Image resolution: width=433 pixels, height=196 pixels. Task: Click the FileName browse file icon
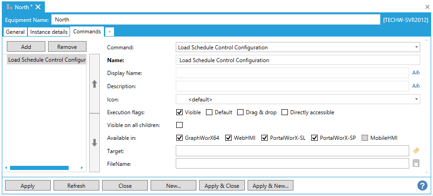[416, 163]
